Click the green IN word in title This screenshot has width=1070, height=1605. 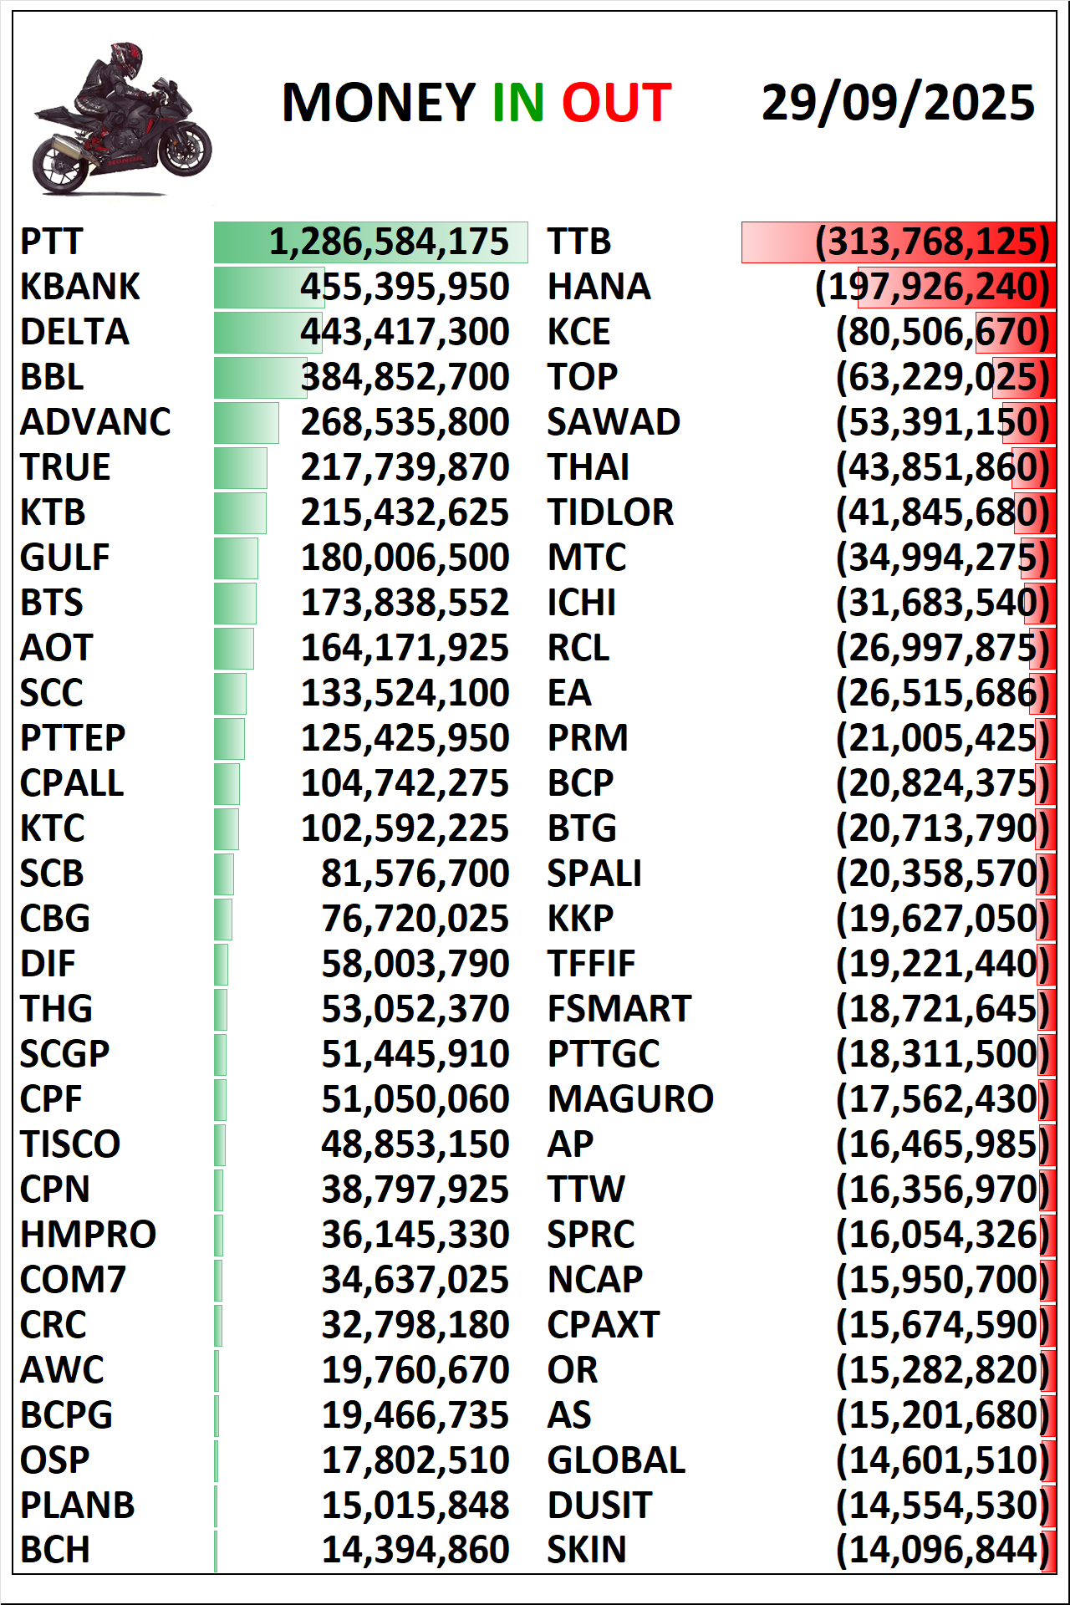[517, 103]
